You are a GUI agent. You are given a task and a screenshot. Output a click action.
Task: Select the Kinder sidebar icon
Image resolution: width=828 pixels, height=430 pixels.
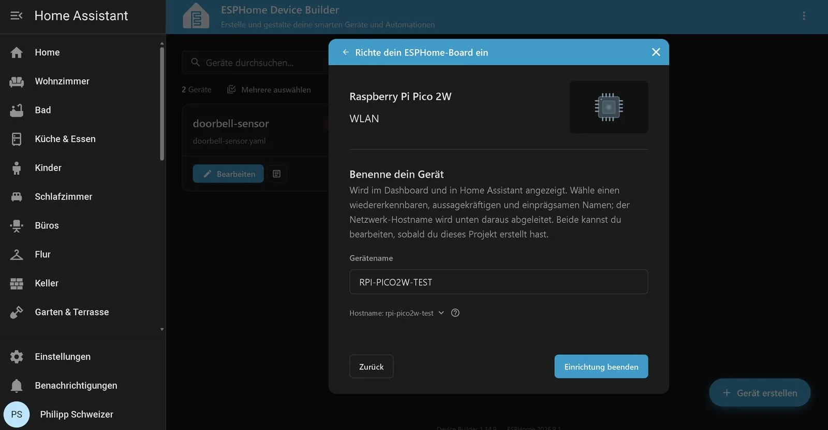(17, 168)
